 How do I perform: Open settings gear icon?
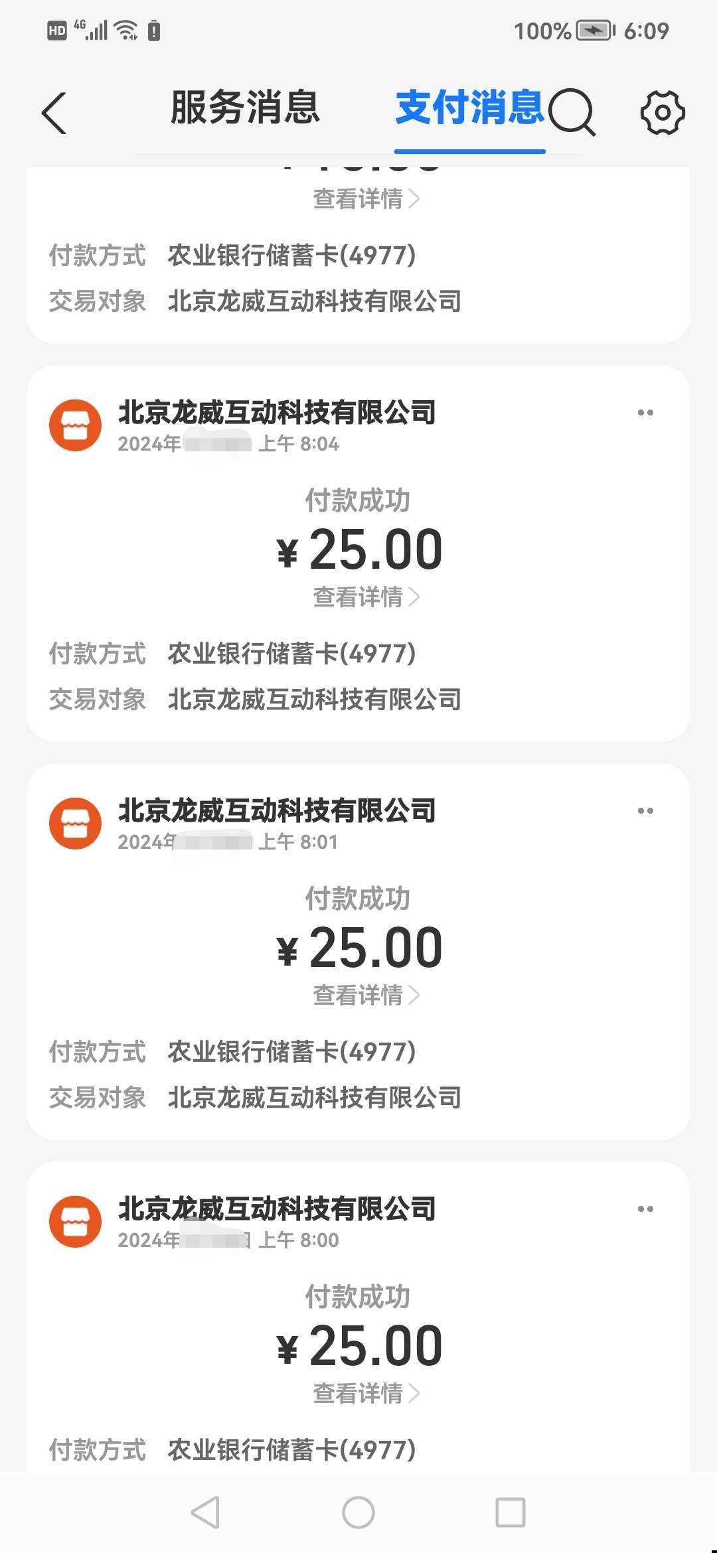[662, 112]
